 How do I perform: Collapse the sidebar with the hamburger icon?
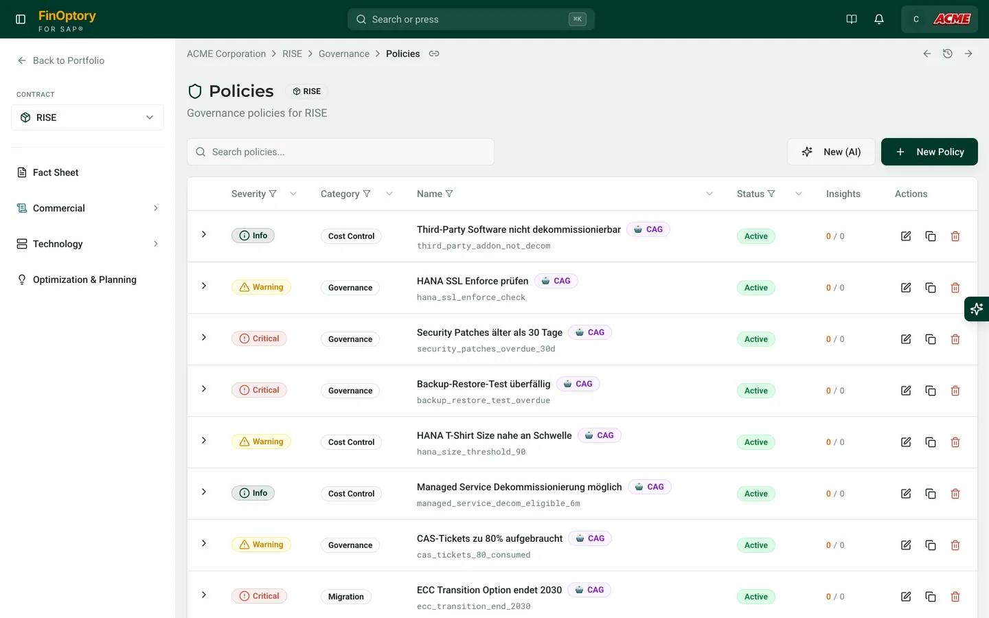click(20, 19)
